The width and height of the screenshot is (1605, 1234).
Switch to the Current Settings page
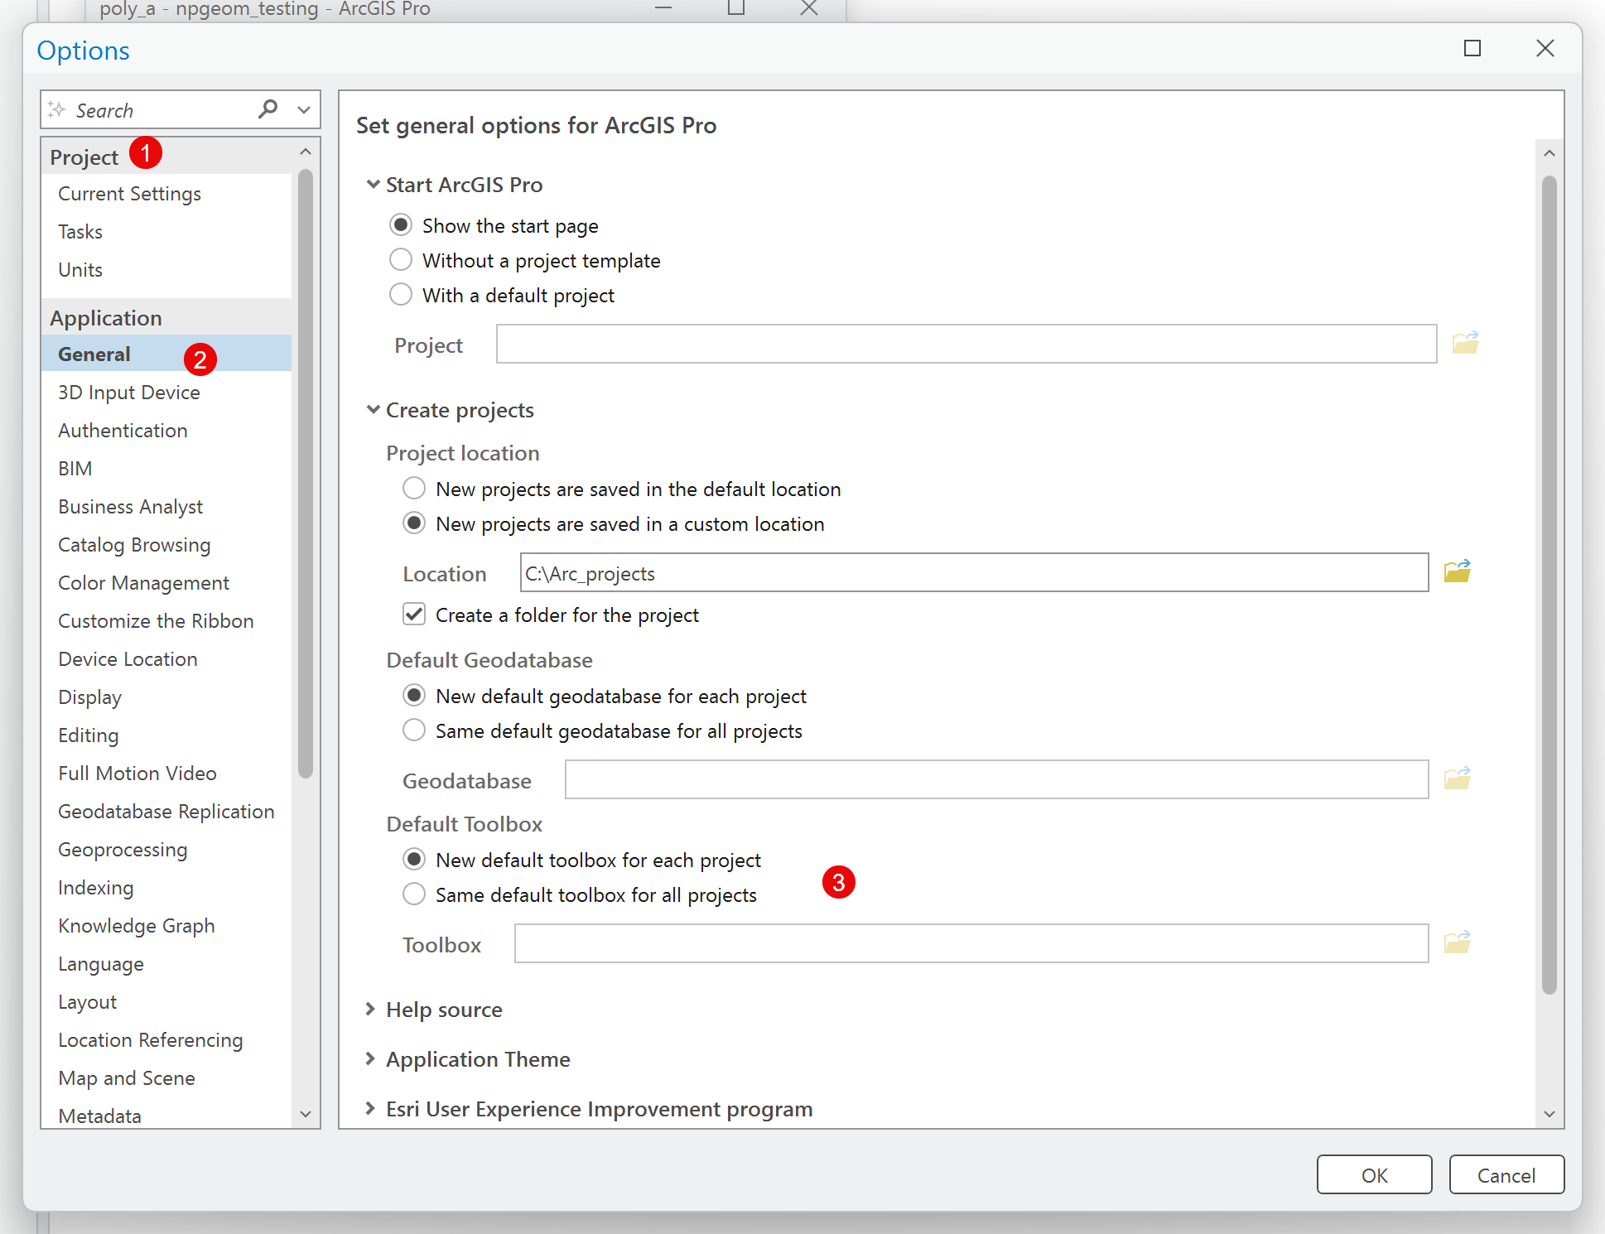pyautogui.click(x=129, y=193)
